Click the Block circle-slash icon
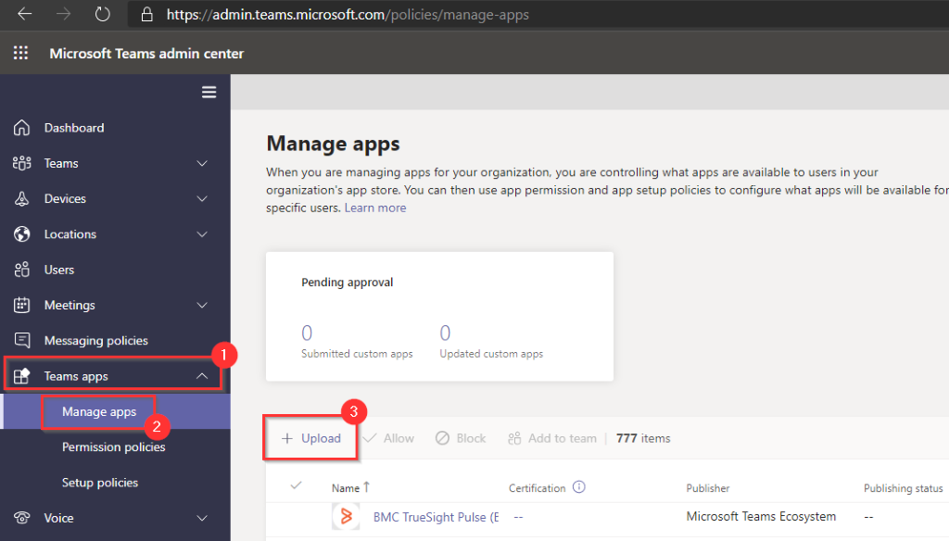949x541 pixels. click(x=442, y=438)
